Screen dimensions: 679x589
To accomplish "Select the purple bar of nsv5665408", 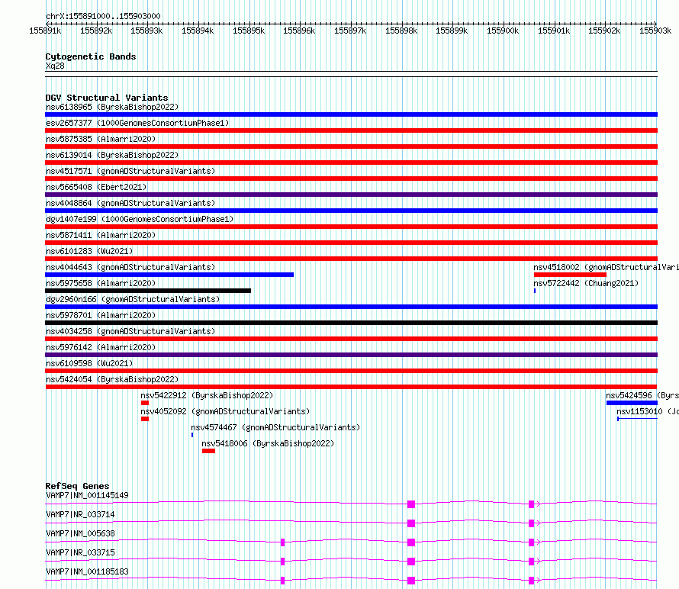I will [x=351, y=195].
